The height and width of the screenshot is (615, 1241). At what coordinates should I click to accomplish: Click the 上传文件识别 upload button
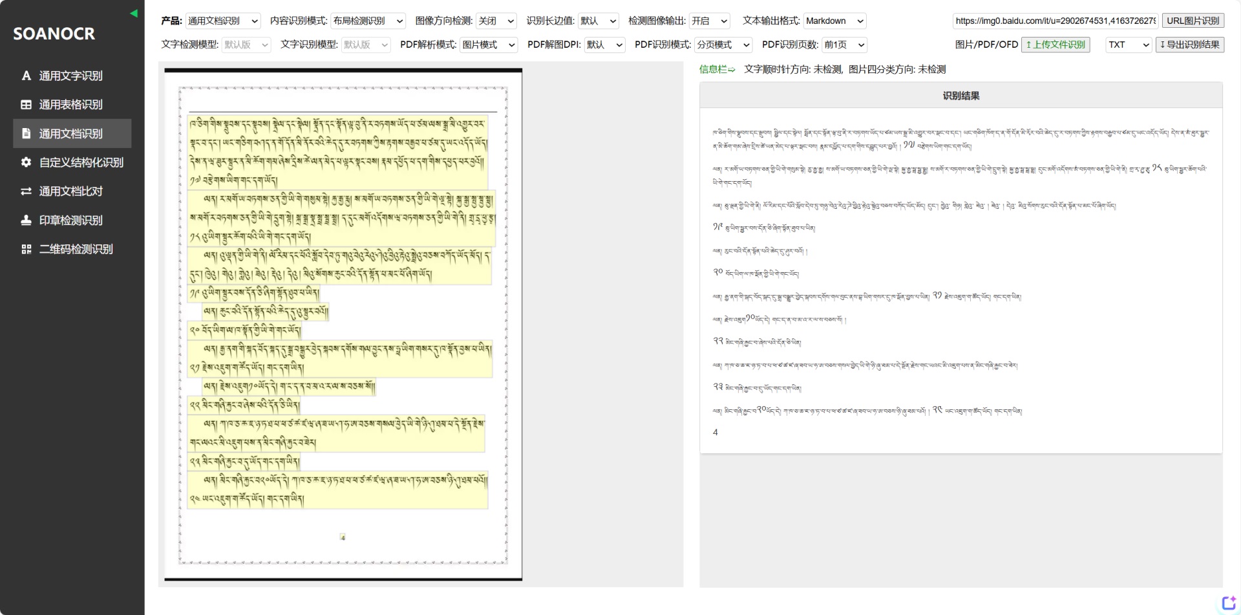click(x=1055, y=45)
